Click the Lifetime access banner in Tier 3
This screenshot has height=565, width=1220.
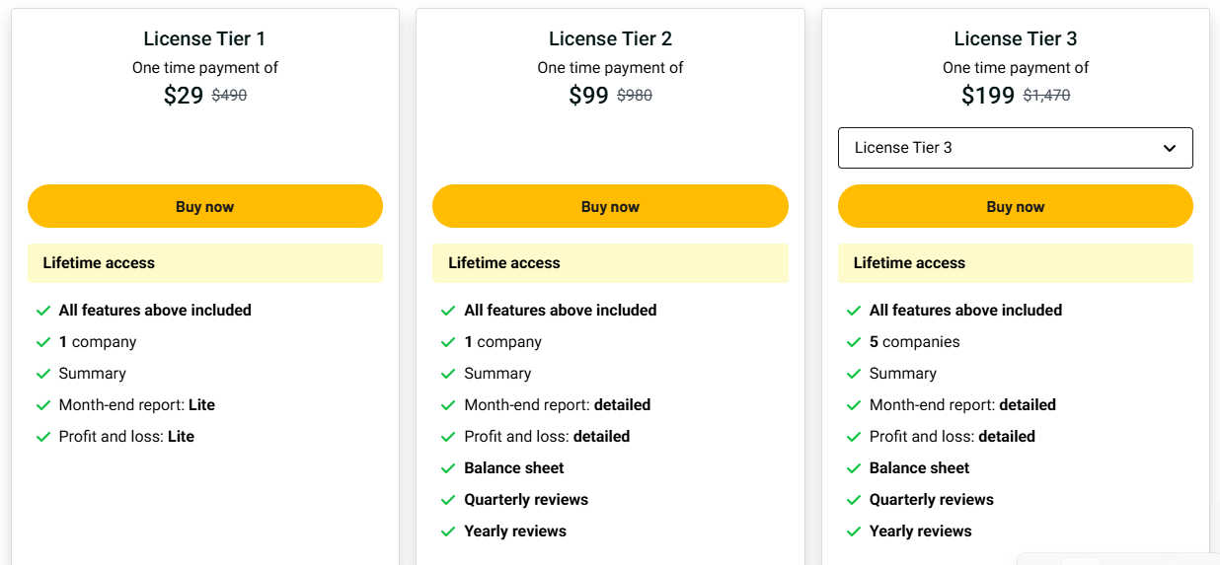1015,263
